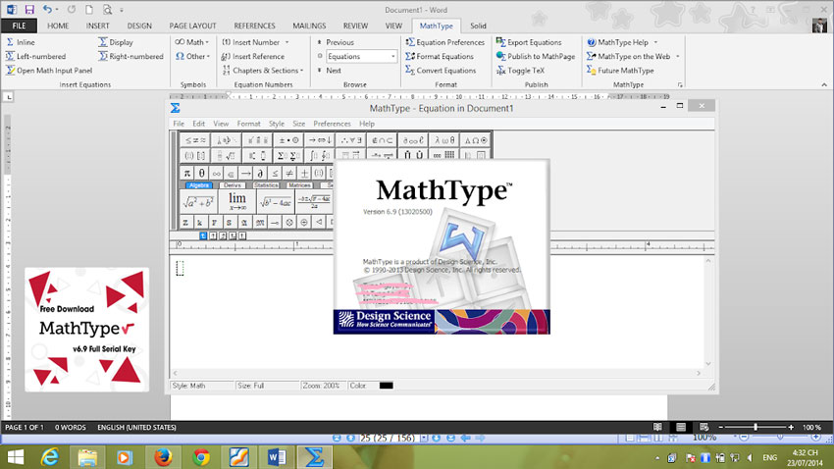Click the Previous equation button
This screenshot has width=834, height=469.
336,42
